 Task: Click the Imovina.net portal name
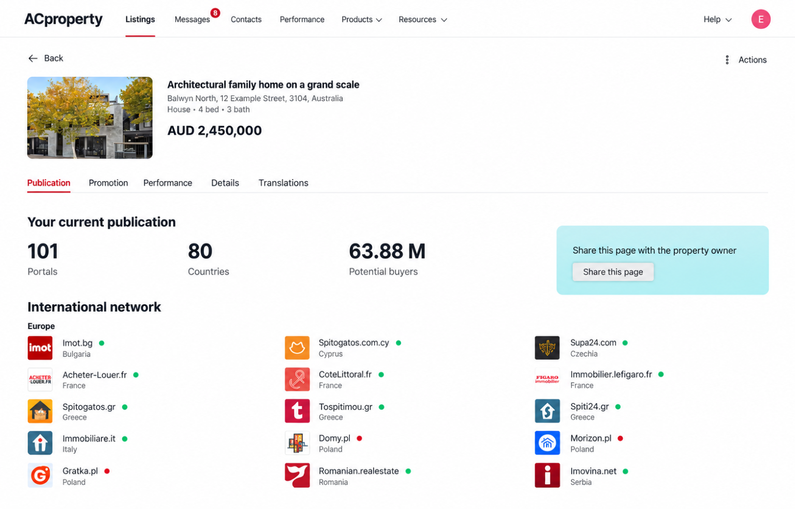pos(593,471)
